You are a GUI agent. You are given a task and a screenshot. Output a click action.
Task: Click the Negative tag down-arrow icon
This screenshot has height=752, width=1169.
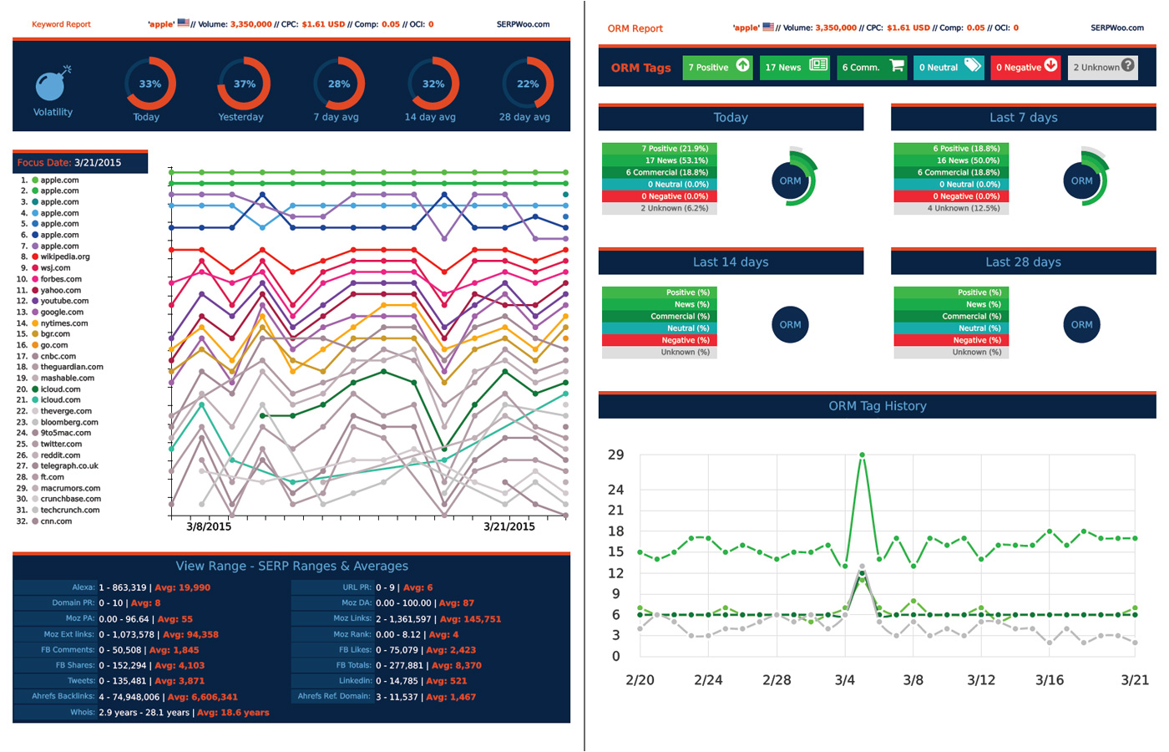(x=1050, y=65)
